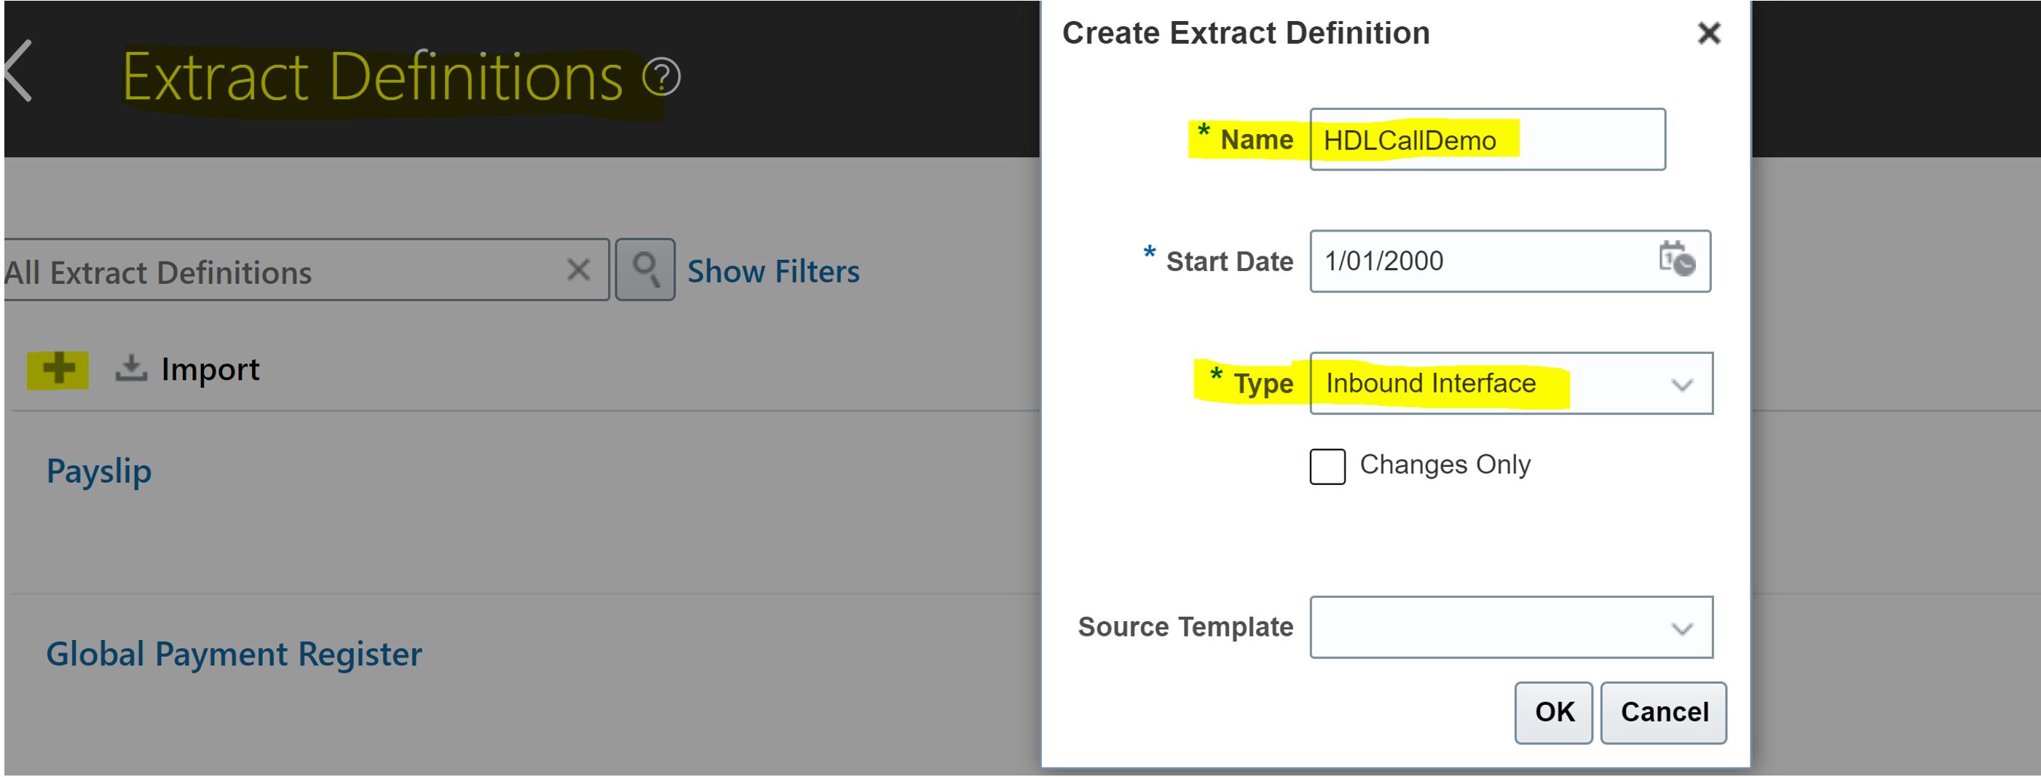Click the back arrow beside Extract Definitions
2041x777 pixels.
pyautogui.click(x=19, y=71)
